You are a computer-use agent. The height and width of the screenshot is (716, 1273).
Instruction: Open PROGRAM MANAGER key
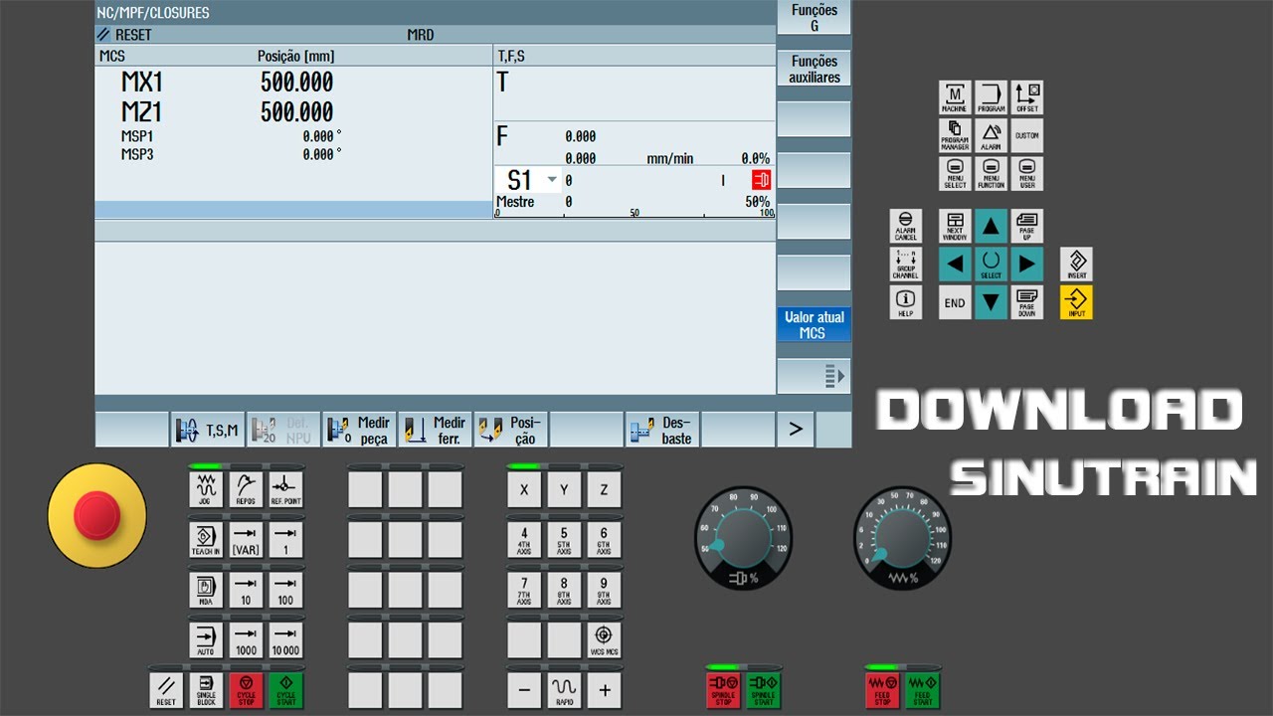pos(955,135)
